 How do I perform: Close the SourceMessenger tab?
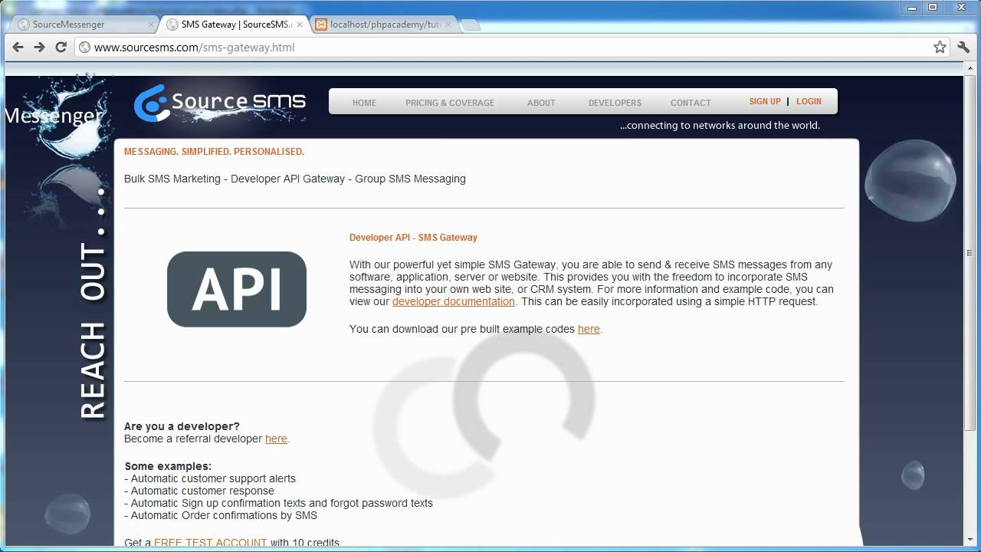[x=151, y=25]
